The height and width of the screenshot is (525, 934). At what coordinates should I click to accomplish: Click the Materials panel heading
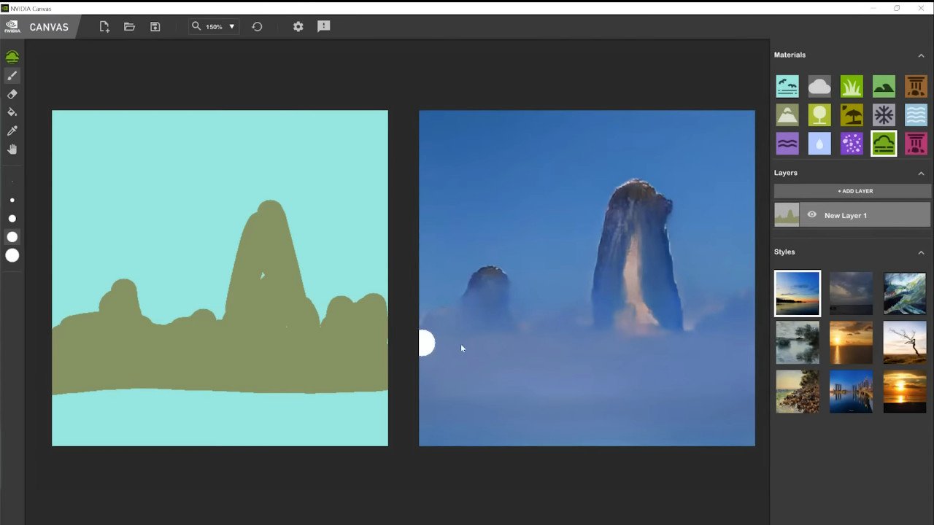[x=790, y=55]
